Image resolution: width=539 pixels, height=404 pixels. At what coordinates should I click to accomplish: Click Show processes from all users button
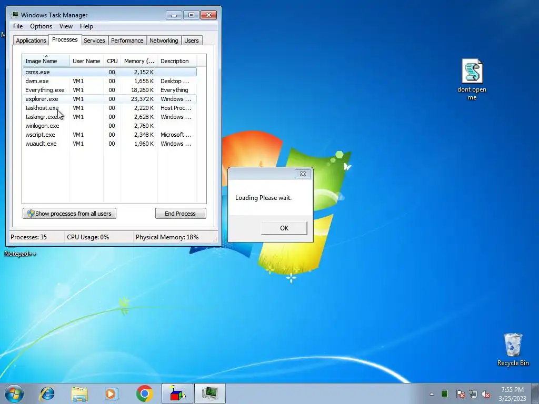(x=69, y=214)
